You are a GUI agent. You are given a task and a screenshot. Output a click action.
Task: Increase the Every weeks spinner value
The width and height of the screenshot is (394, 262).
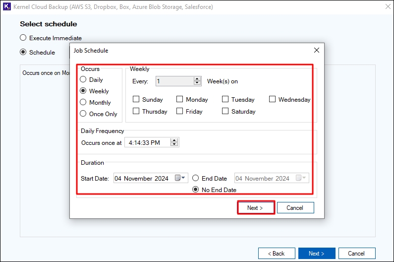(198, 79)
